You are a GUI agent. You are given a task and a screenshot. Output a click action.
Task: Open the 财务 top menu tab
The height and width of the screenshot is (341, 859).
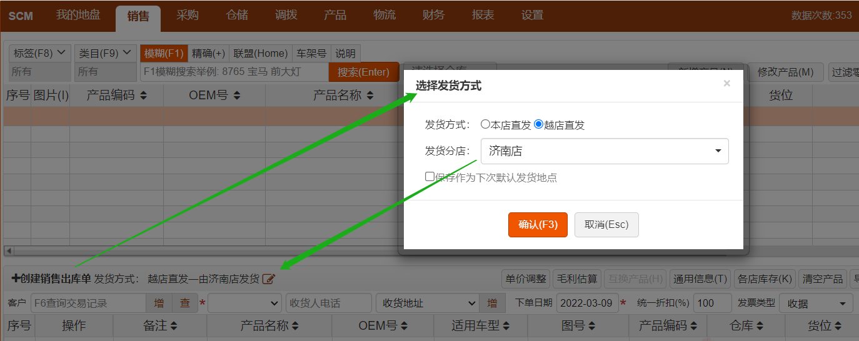click(x=433, y=16)
